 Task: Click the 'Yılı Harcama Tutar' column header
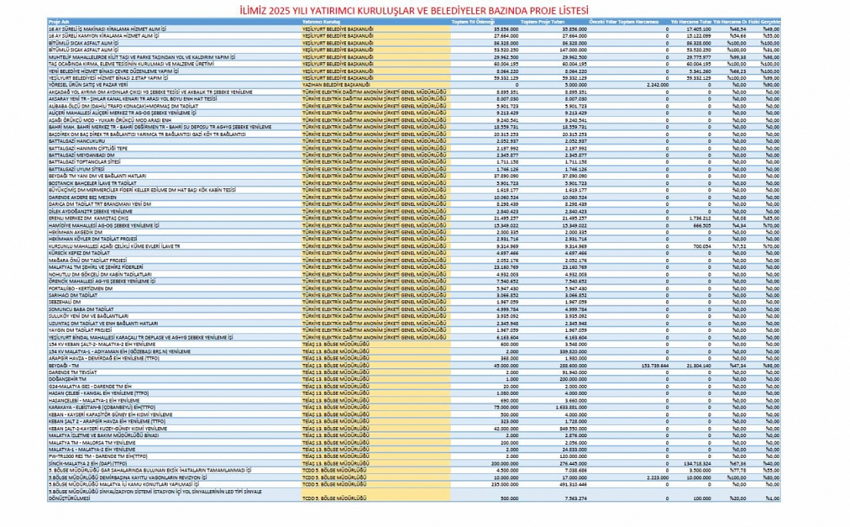click(x=691, y=22)
